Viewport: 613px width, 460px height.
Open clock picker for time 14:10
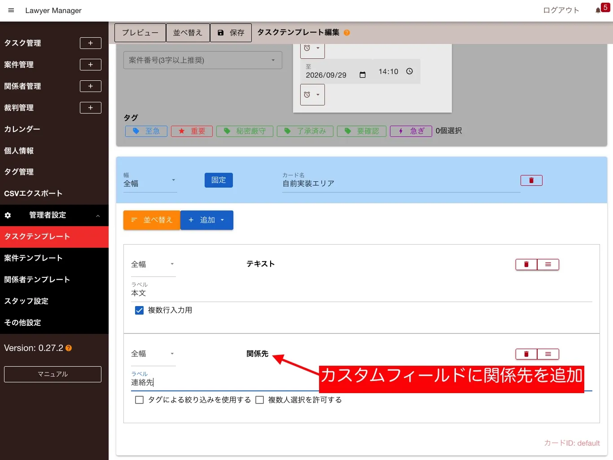[x=409, y=71]
